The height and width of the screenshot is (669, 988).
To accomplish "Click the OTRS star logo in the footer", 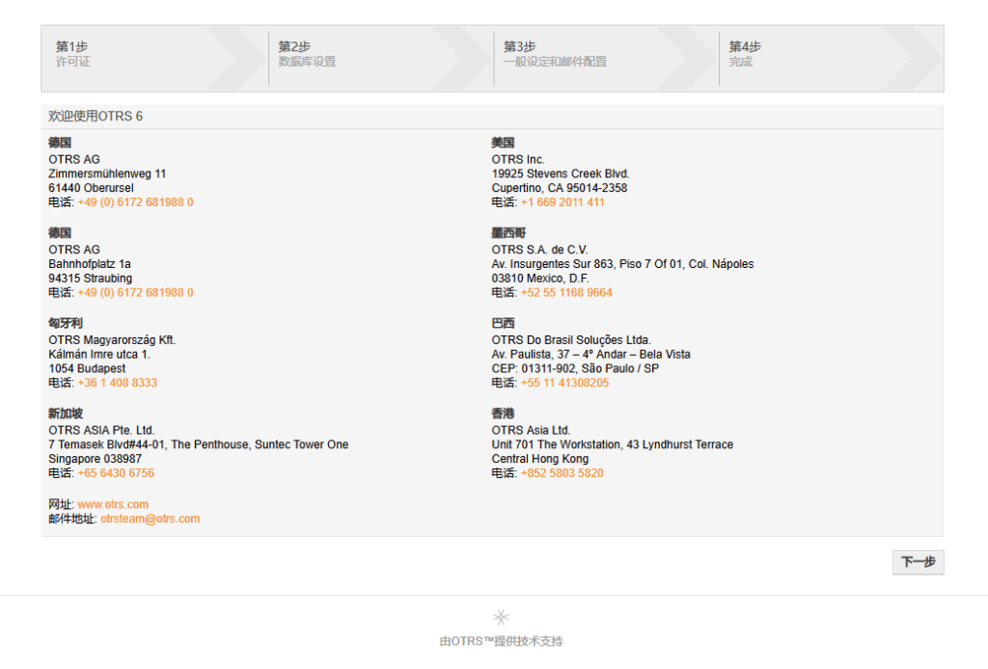I will (501, 617).
